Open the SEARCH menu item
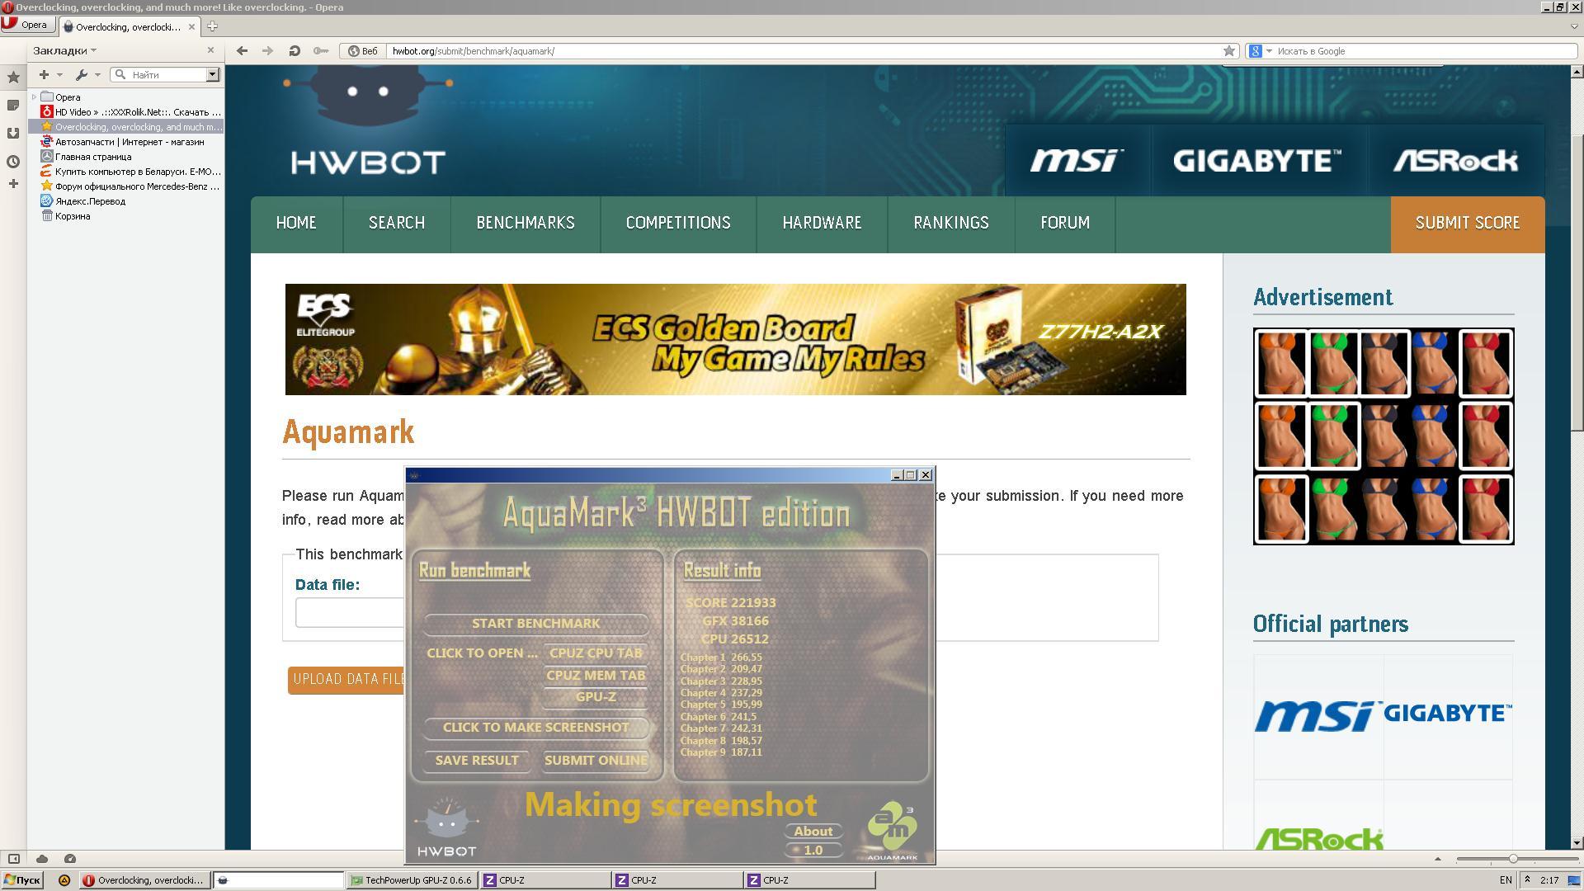 (397, 224)
